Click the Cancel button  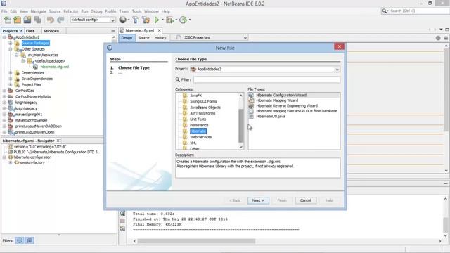tap(306, 200)
